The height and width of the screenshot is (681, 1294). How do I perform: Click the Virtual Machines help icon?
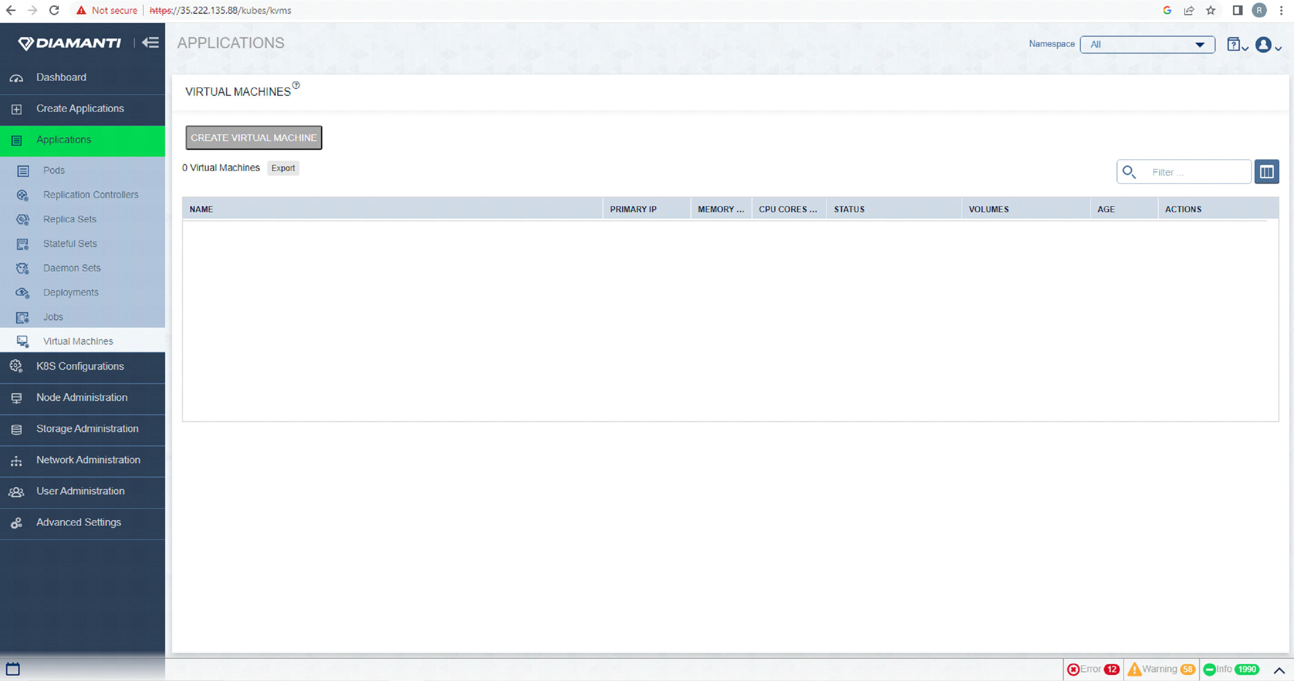coord(297,87)
